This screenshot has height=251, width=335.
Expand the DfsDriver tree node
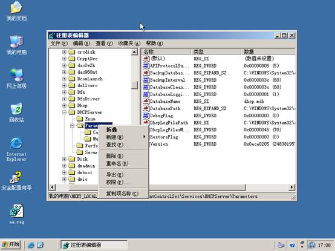[64, 99]
